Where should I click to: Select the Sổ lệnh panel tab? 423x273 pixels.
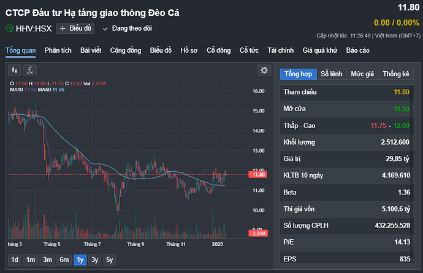pos(331,74)
